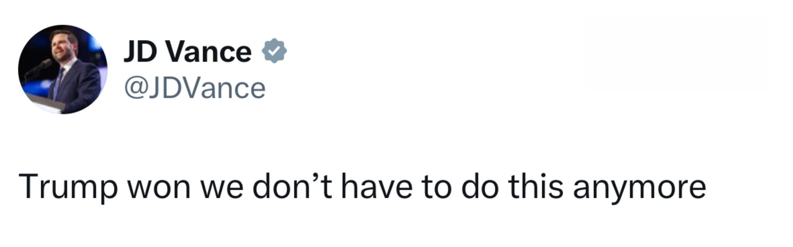
Task: Open the circular profile photo avatar
Action: (x=63, y=70)
